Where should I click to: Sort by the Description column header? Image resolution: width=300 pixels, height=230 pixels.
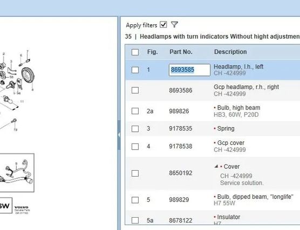230,52
